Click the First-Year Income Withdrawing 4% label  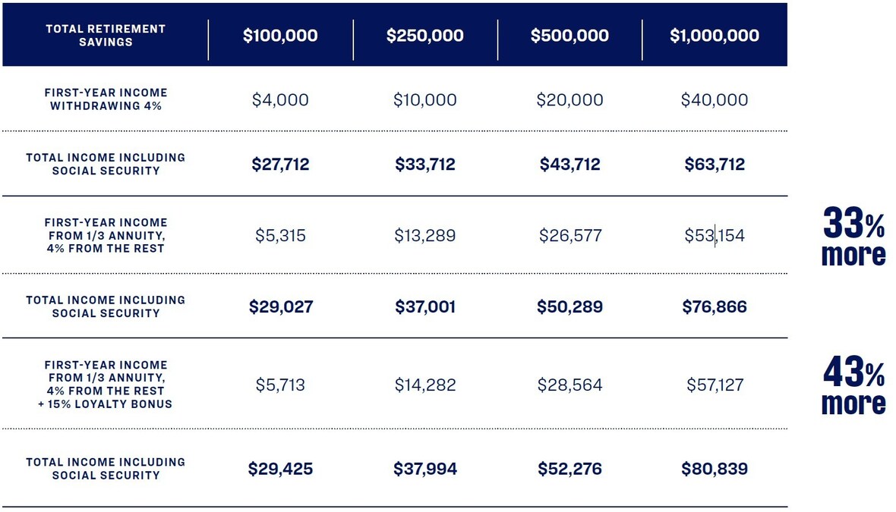point(106,99)
